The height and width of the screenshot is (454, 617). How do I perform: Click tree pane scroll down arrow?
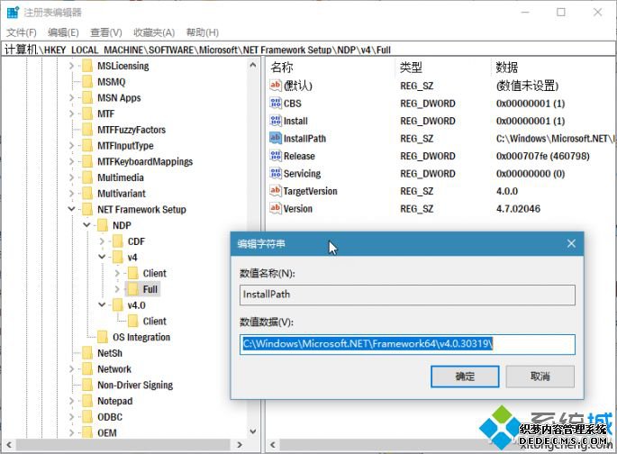coord(252,431)
